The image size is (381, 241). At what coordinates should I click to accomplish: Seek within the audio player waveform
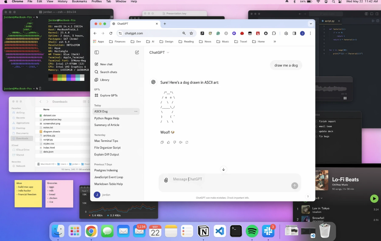pyautogui.click(x=331, y=89)
